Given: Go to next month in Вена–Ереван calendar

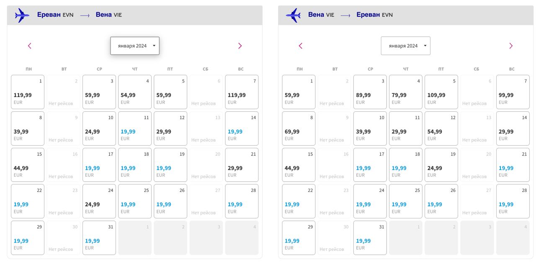Looking at the screenshot, I should 511,46.
